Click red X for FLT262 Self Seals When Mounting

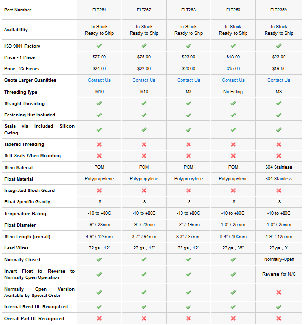[x=144, y=156]
